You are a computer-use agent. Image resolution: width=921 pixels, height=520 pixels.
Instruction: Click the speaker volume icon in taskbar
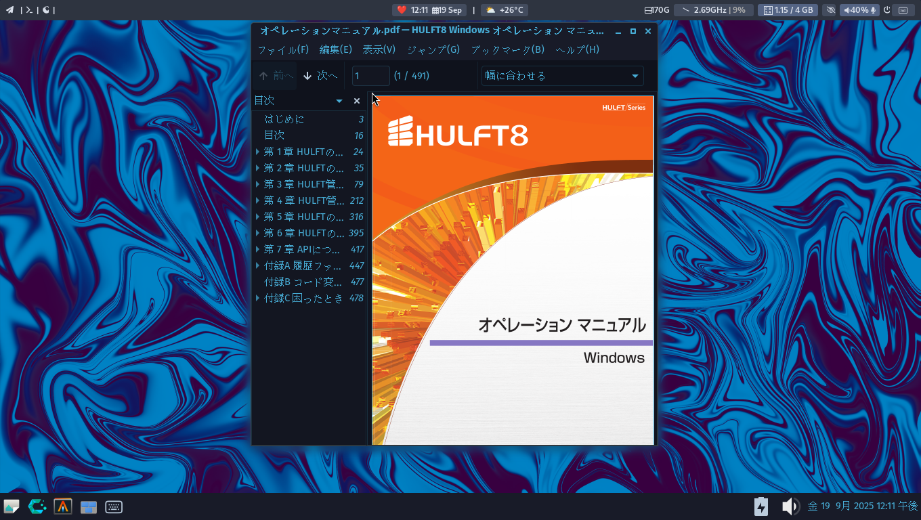pyautogui.click(x=790, y=506)
